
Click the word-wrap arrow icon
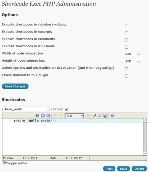pyautogui.click(x=88, y=116)
